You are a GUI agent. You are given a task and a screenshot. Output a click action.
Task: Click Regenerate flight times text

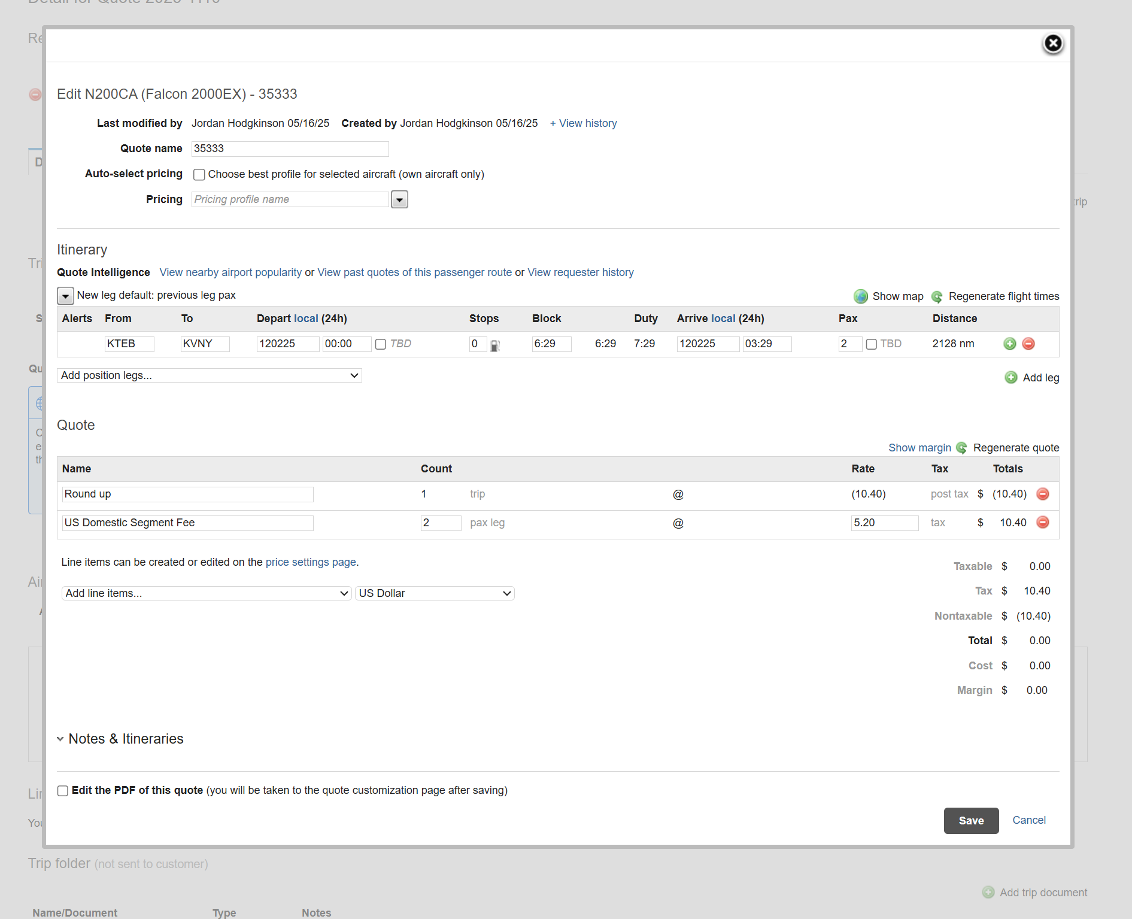1004,296
